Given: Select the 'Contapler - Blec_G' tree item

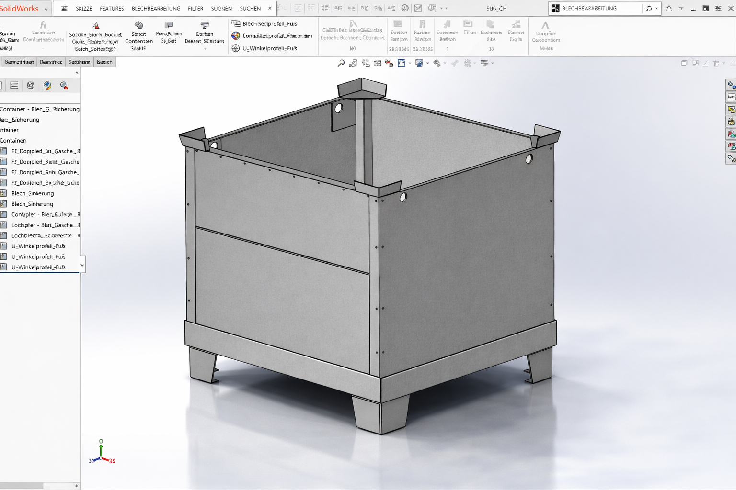Looking at the screenshot, I should point(40,214).
